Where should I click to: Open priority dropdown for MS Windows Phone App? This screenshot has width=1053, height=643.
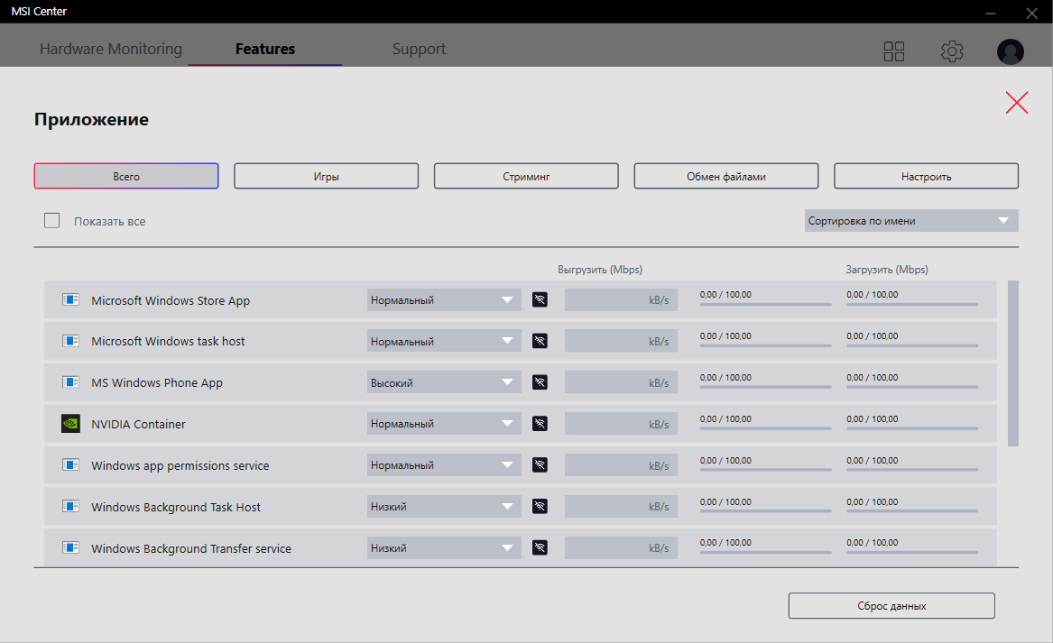[x=444, y=382]
